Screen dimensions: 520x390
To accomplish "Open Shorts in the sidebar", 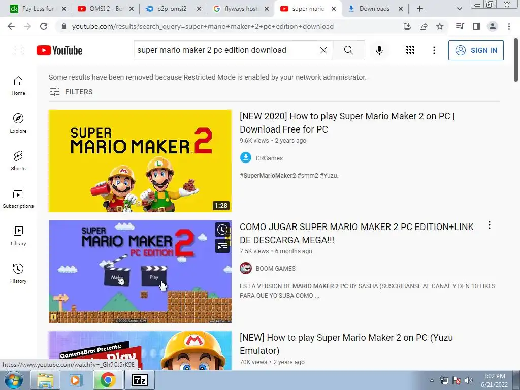I will tap(18, 161).
